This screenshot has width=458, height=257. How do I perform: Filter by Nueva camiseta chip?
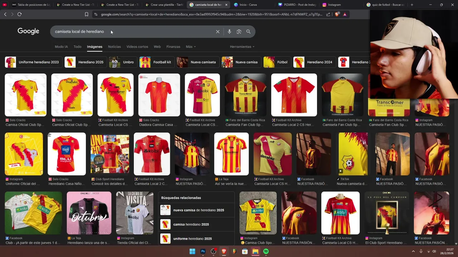point(198,62)
